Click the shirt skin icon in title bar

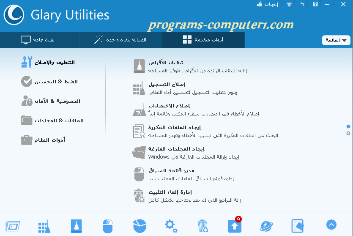tap(289, 4)
